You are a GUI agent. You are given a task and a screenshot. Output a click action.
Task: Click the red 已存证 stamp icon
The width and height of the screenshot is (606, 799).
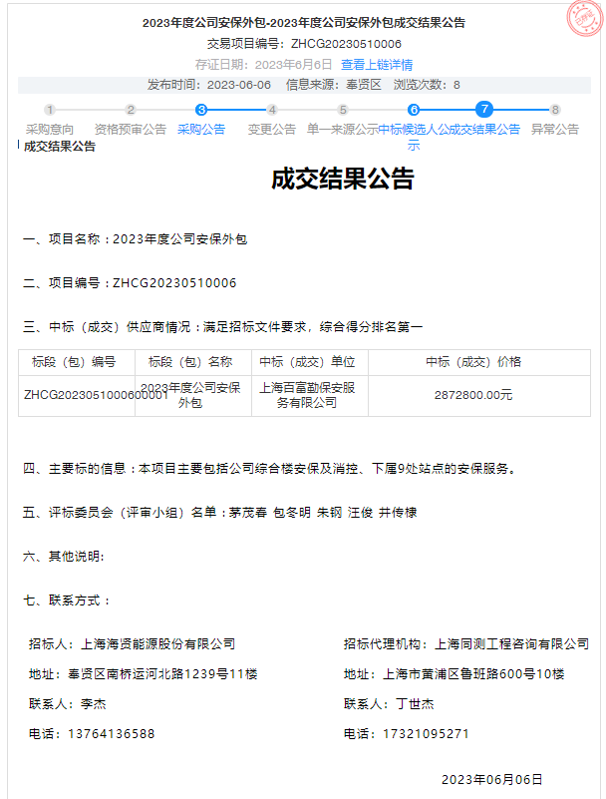pyautogui.click(x=584, y=19)
